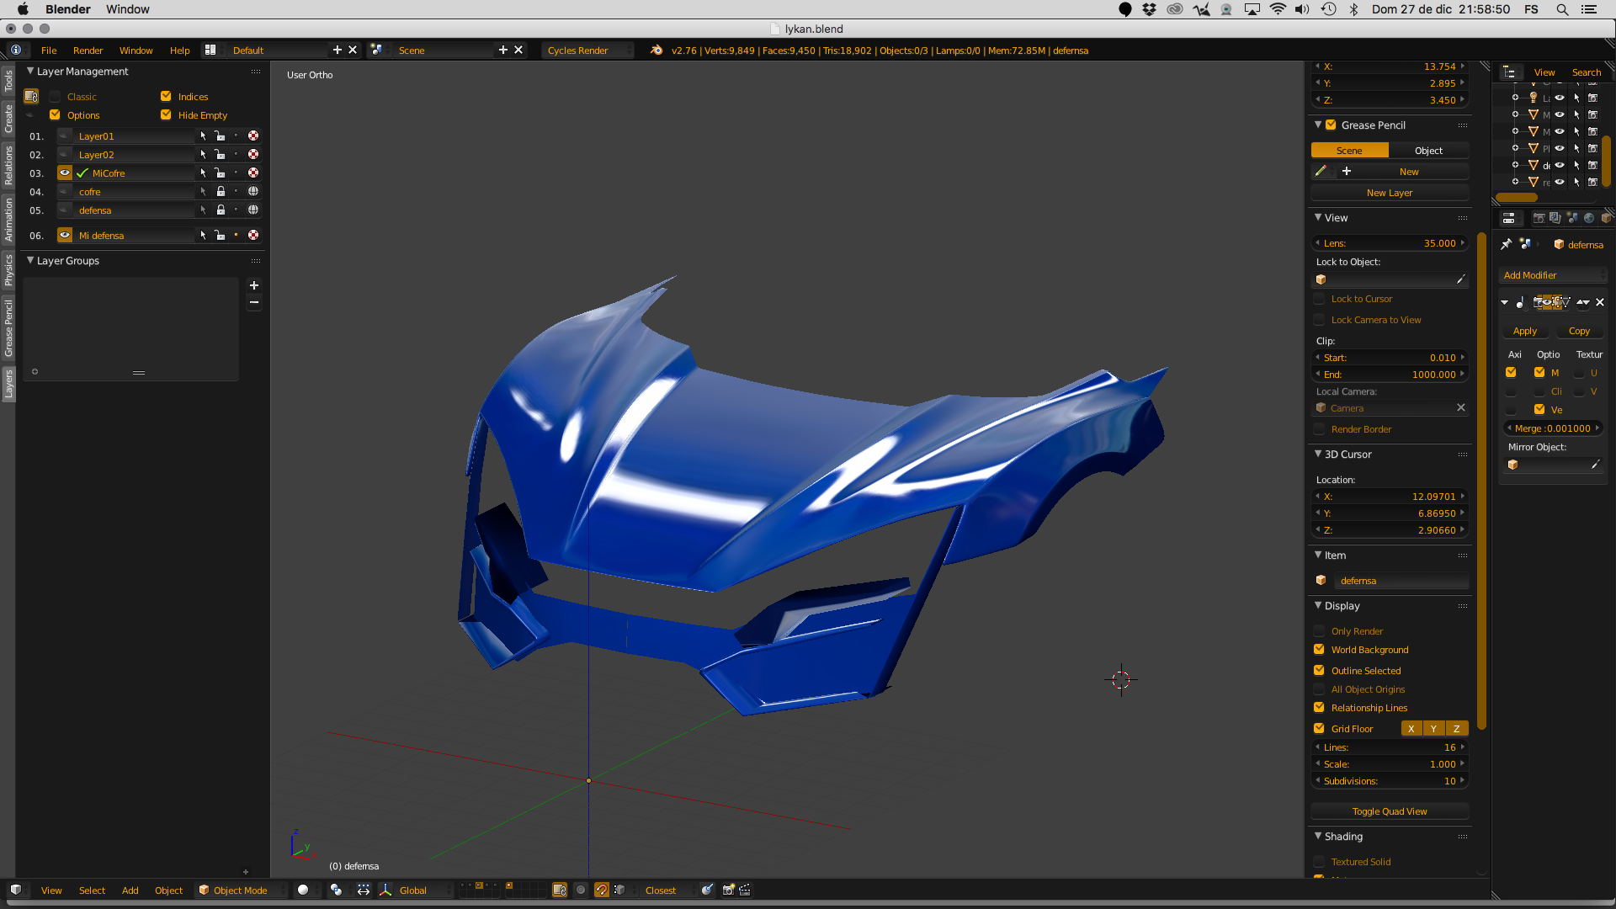Click the Toggle Quad View button

click(x=1390, y=811)
